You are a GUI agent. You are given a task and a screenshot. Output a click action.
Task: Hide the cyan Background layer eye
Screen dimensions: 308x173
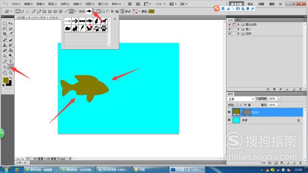(x=229, y=120)
